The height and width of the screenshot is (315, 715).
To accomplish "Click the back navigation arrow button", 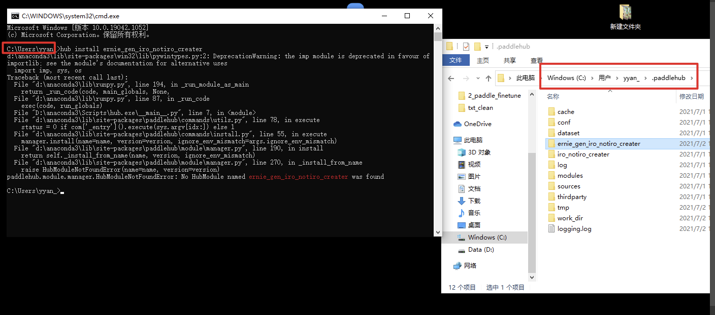I will pos(450,78).
